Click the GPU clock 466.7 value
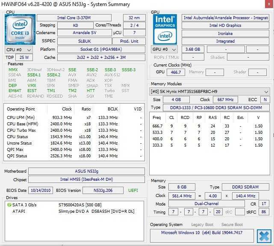 click(x=176, y=72)
